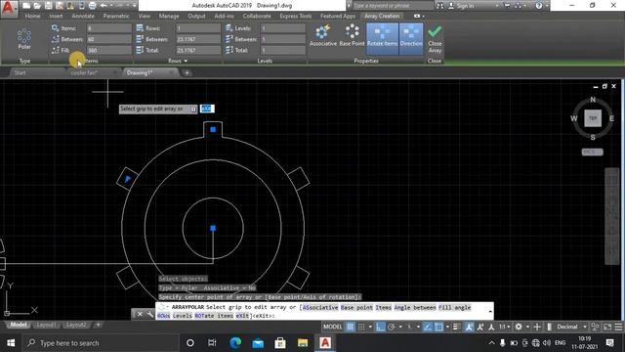Click the command line customize wrench icon
The image size is (625, 352).
coord(149,315)
